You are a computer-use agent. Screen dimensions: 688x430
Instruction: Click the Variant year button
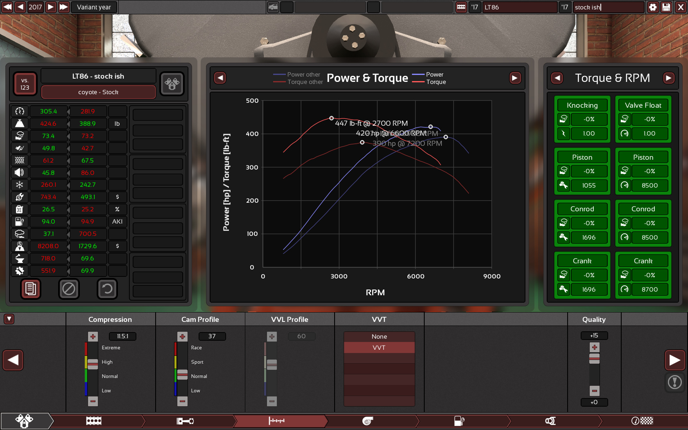click(x=94, y=7)
